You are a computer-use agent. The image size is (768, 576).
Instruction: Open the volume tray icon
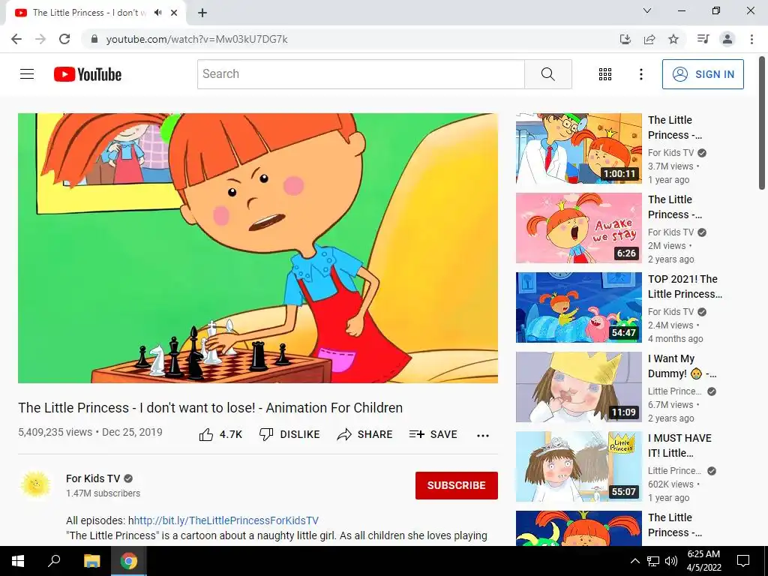point(671,561)
